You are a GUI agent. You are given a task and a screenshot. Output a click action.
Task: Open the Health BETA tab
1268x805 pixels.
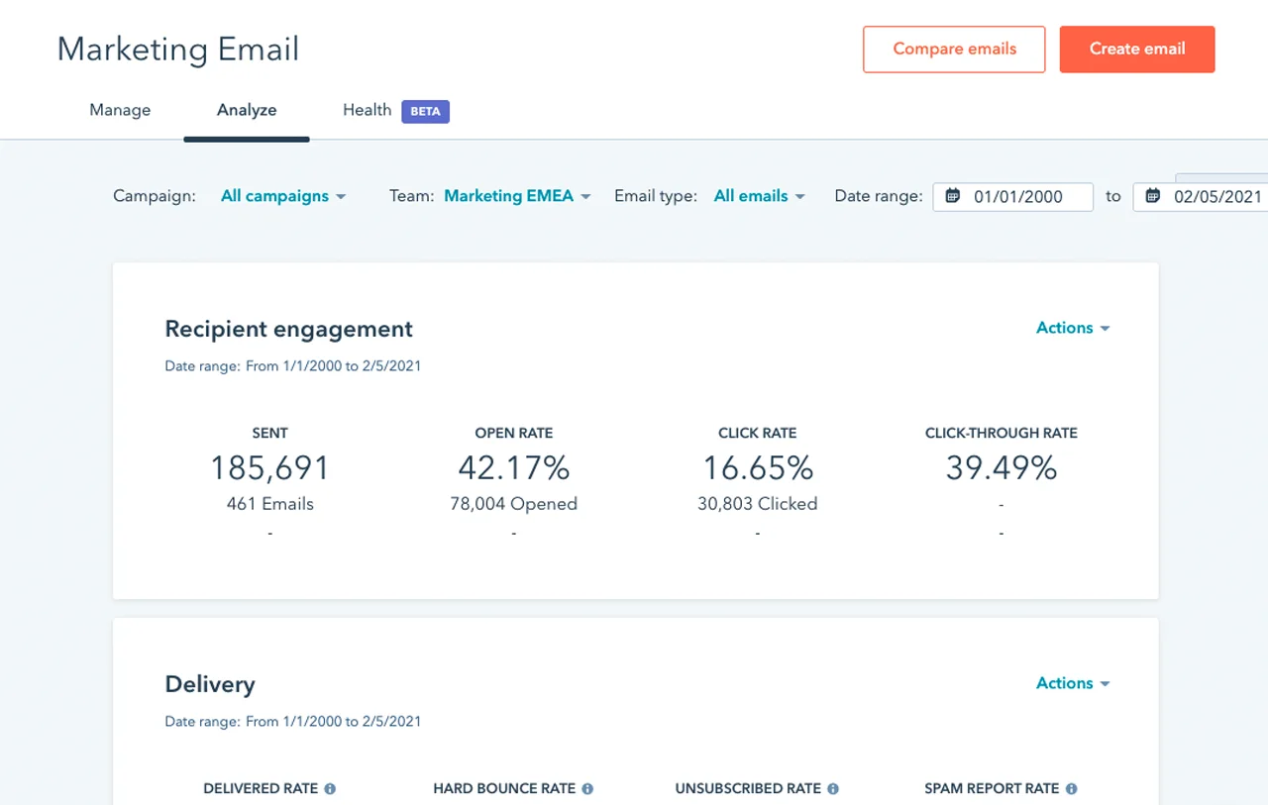click(367, 110)
